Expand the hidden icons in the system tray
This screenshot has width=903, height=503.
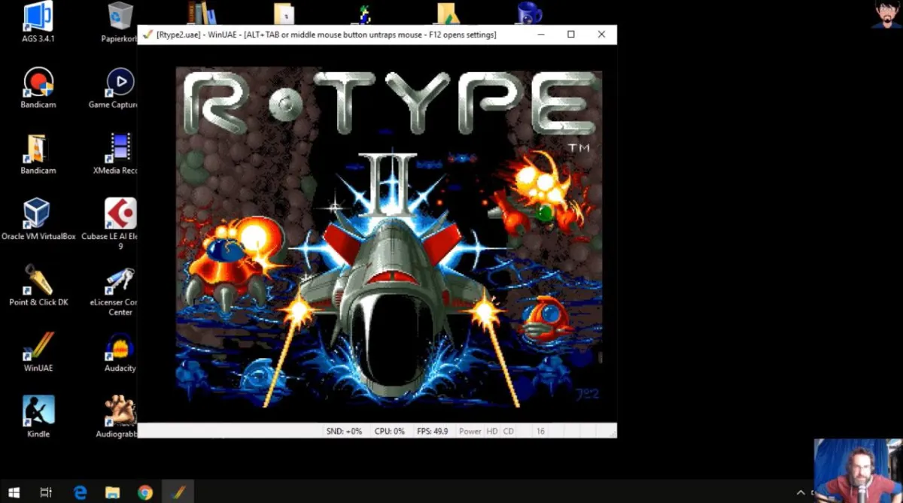800,492
